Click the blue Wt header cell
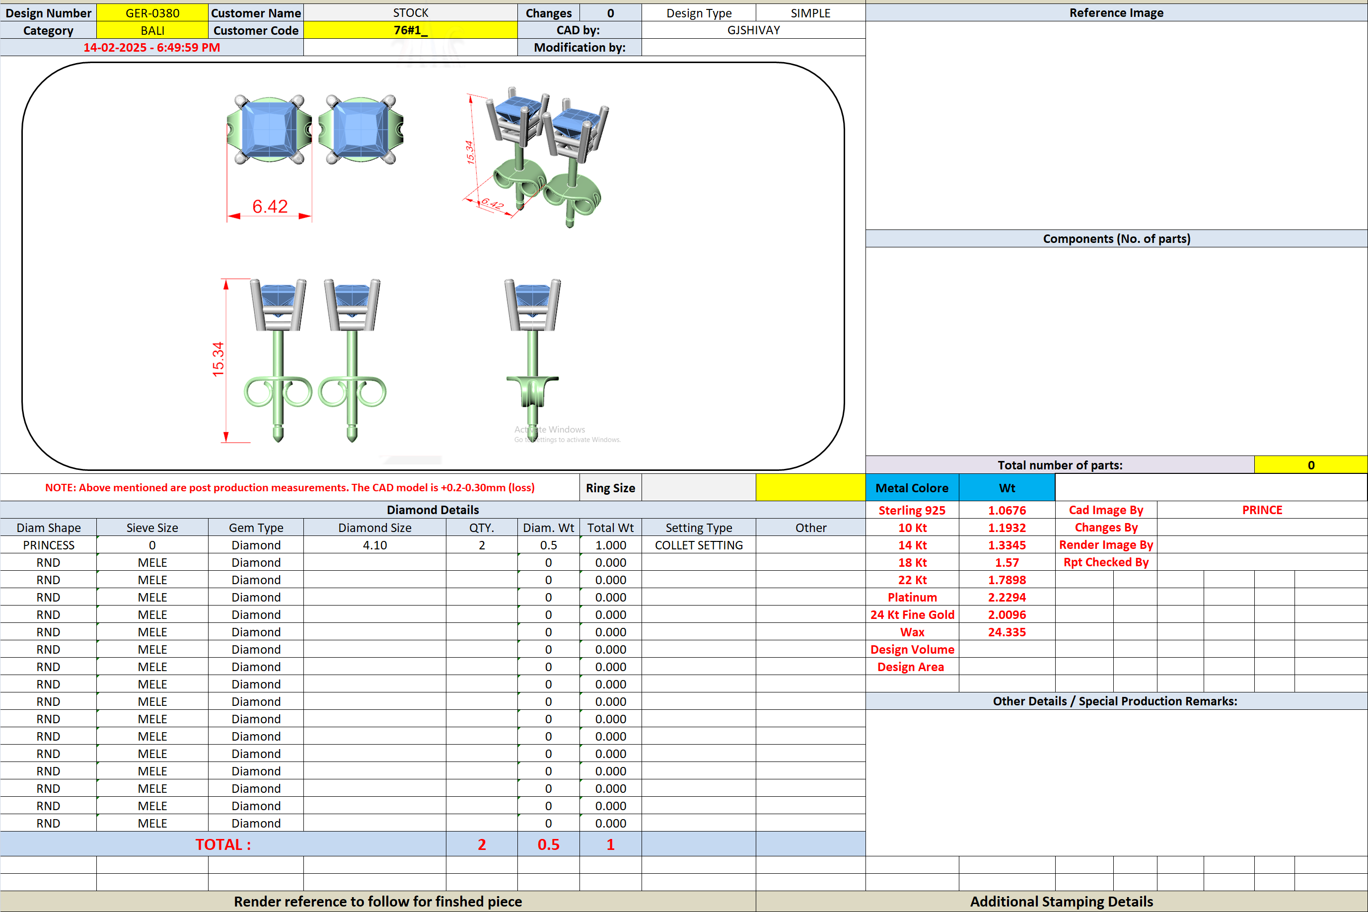The height and width of the screenshot is (912, 1368). pyautogui.click(x=1007, y=487)
